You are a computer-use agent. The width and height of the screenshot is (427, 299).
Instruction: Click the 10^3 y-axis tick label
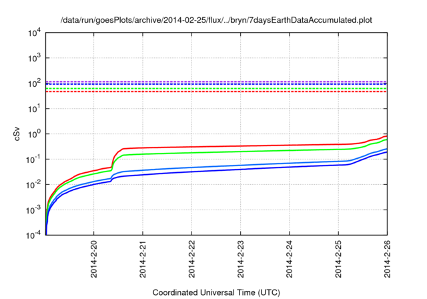click(34, 58)
